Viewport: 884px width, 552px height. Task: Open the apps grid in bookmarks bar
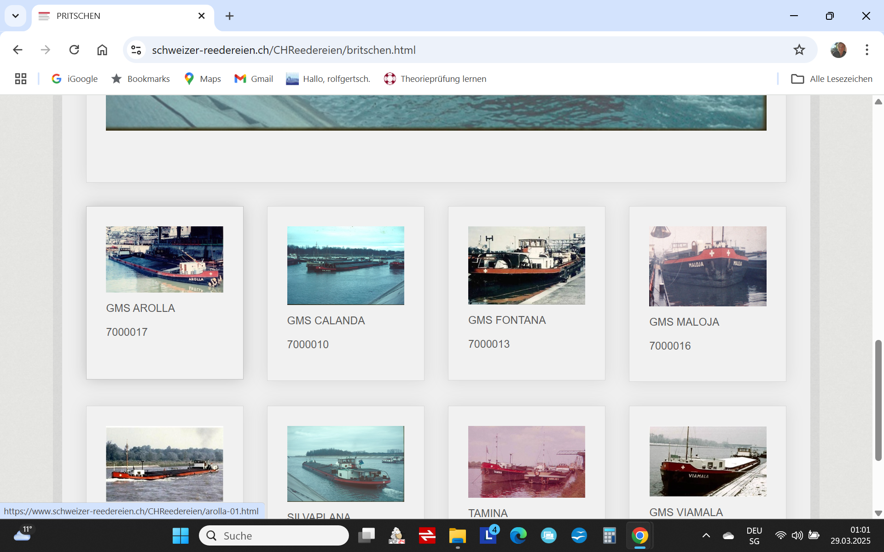point(21,79)
